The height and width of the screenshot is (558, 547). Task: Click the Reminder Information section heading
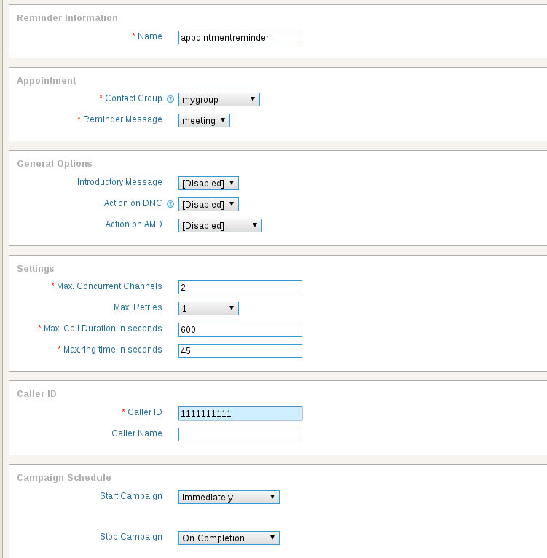click(67, 17)
